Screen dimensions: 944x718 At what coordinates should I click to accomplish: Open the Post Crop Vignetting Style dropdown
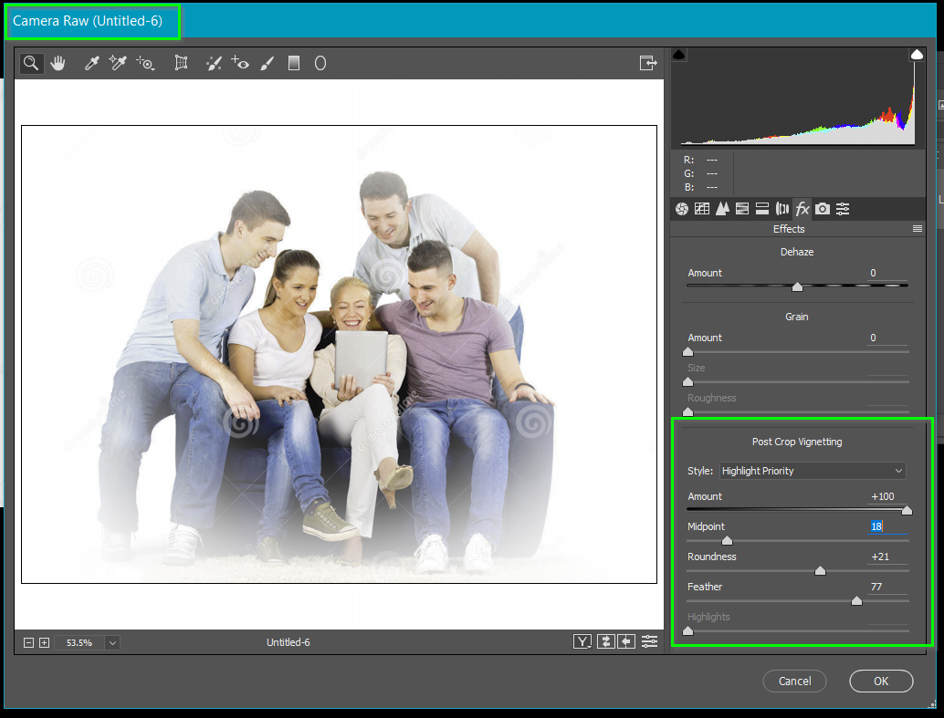[812, 470]
